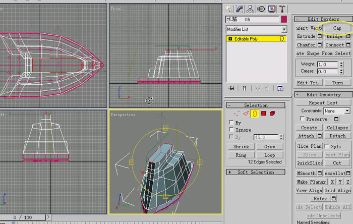Screen dimensions: 353x224
Task: Click the Repeat Last button
Action: (x=323, y=102)
